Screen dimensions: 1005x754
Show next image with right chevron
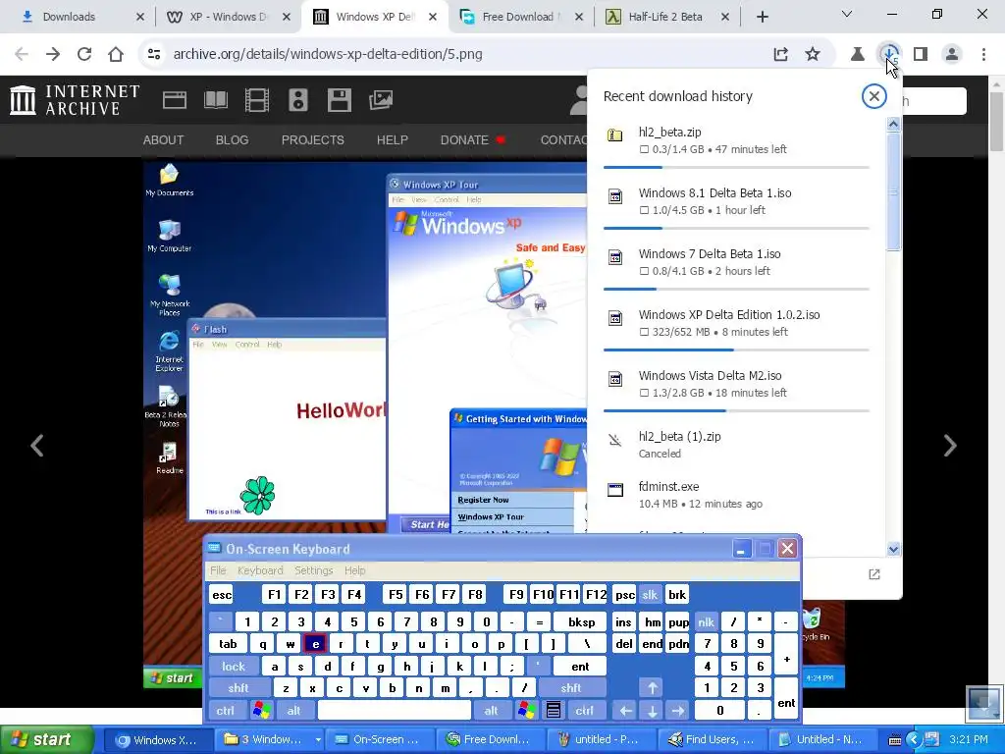click(950, 445)
